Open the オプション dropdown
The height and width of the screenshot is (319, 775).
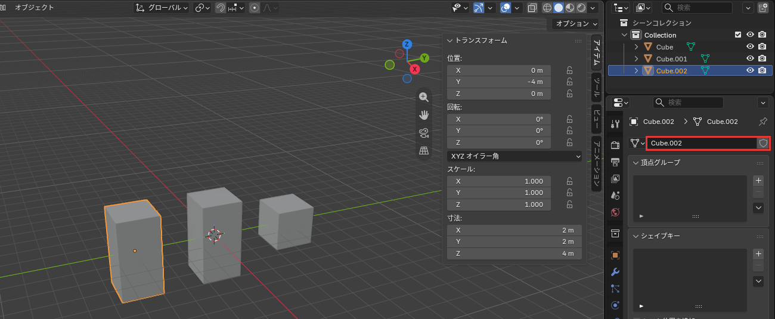(x=575, y=24)
